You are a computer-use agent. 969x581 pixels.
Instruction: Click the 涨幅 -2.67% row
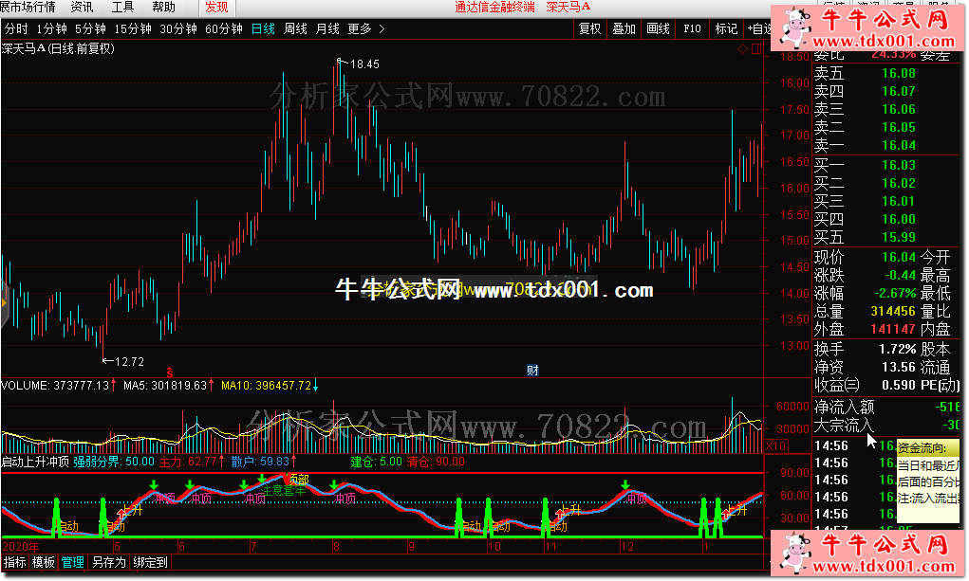[x=866, y=293]
